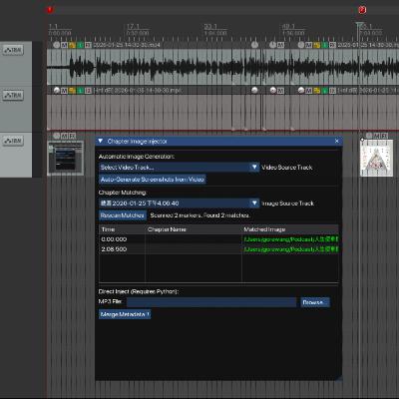The image size is (399, 399).
Task: Click volume knob of second image item, track three
Action: click(x=369, y=136)
